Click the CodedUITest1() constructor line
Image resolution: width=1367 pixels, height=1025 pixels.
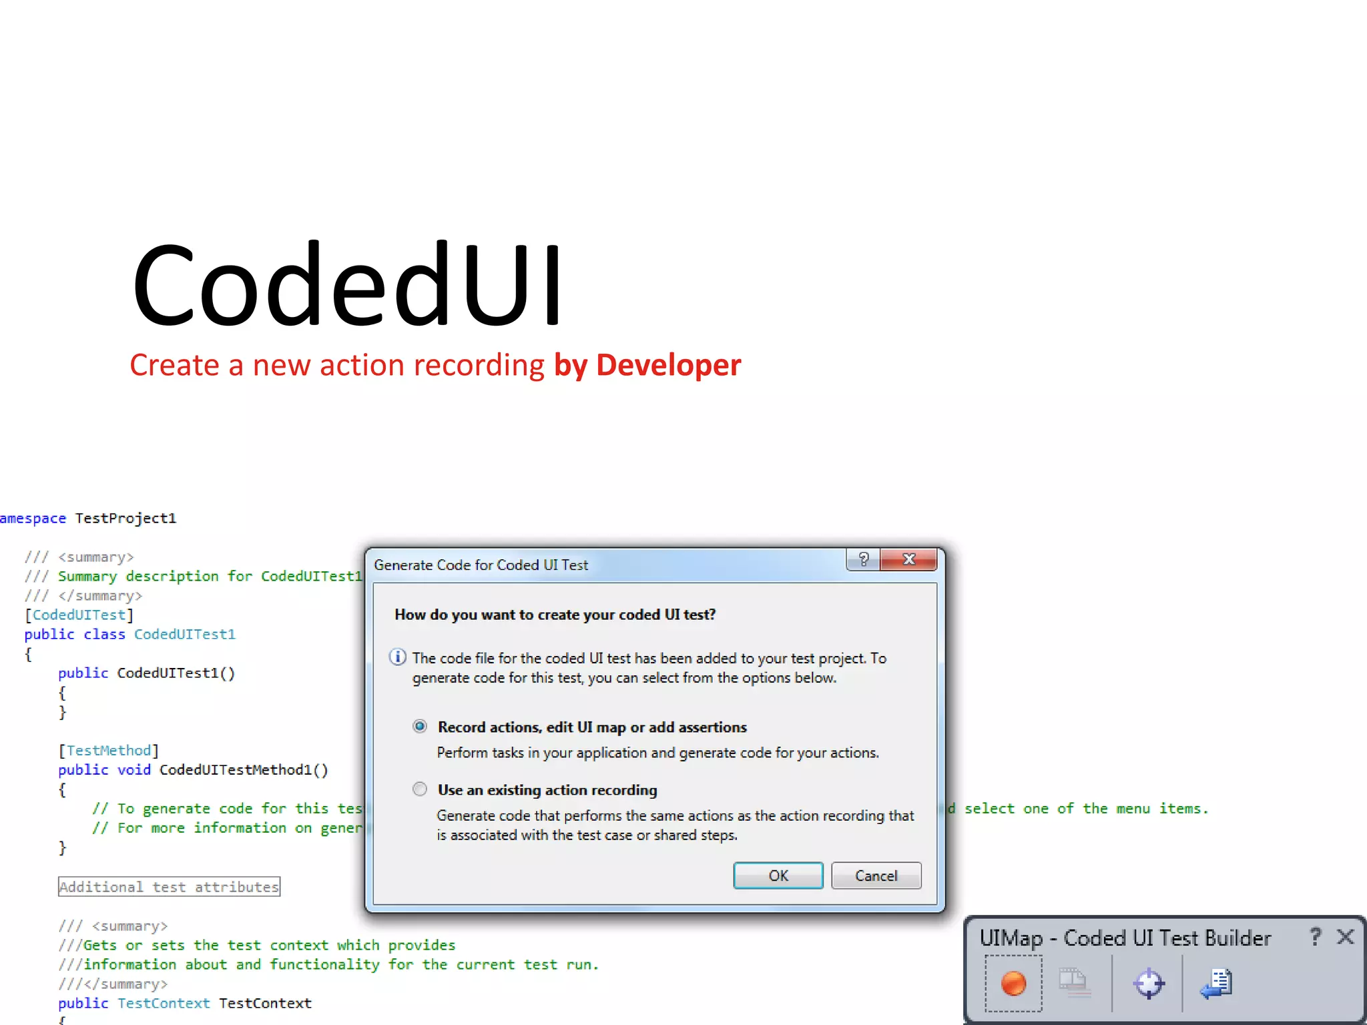pyautogui.click(x=147, y=673)
